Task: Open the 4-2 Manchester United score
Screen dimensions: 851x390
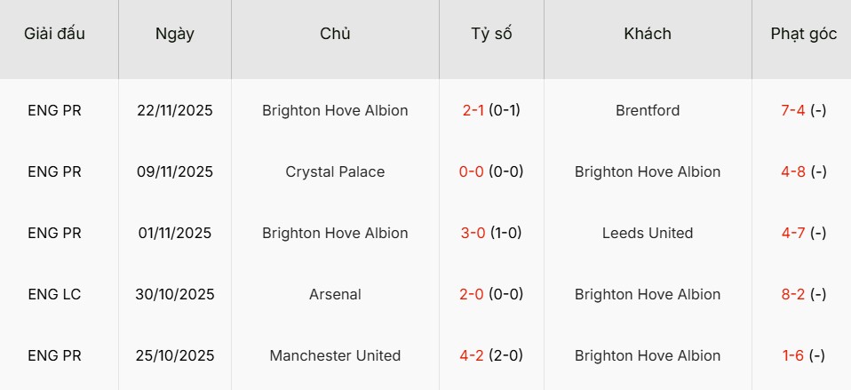Action: (472, 356)
